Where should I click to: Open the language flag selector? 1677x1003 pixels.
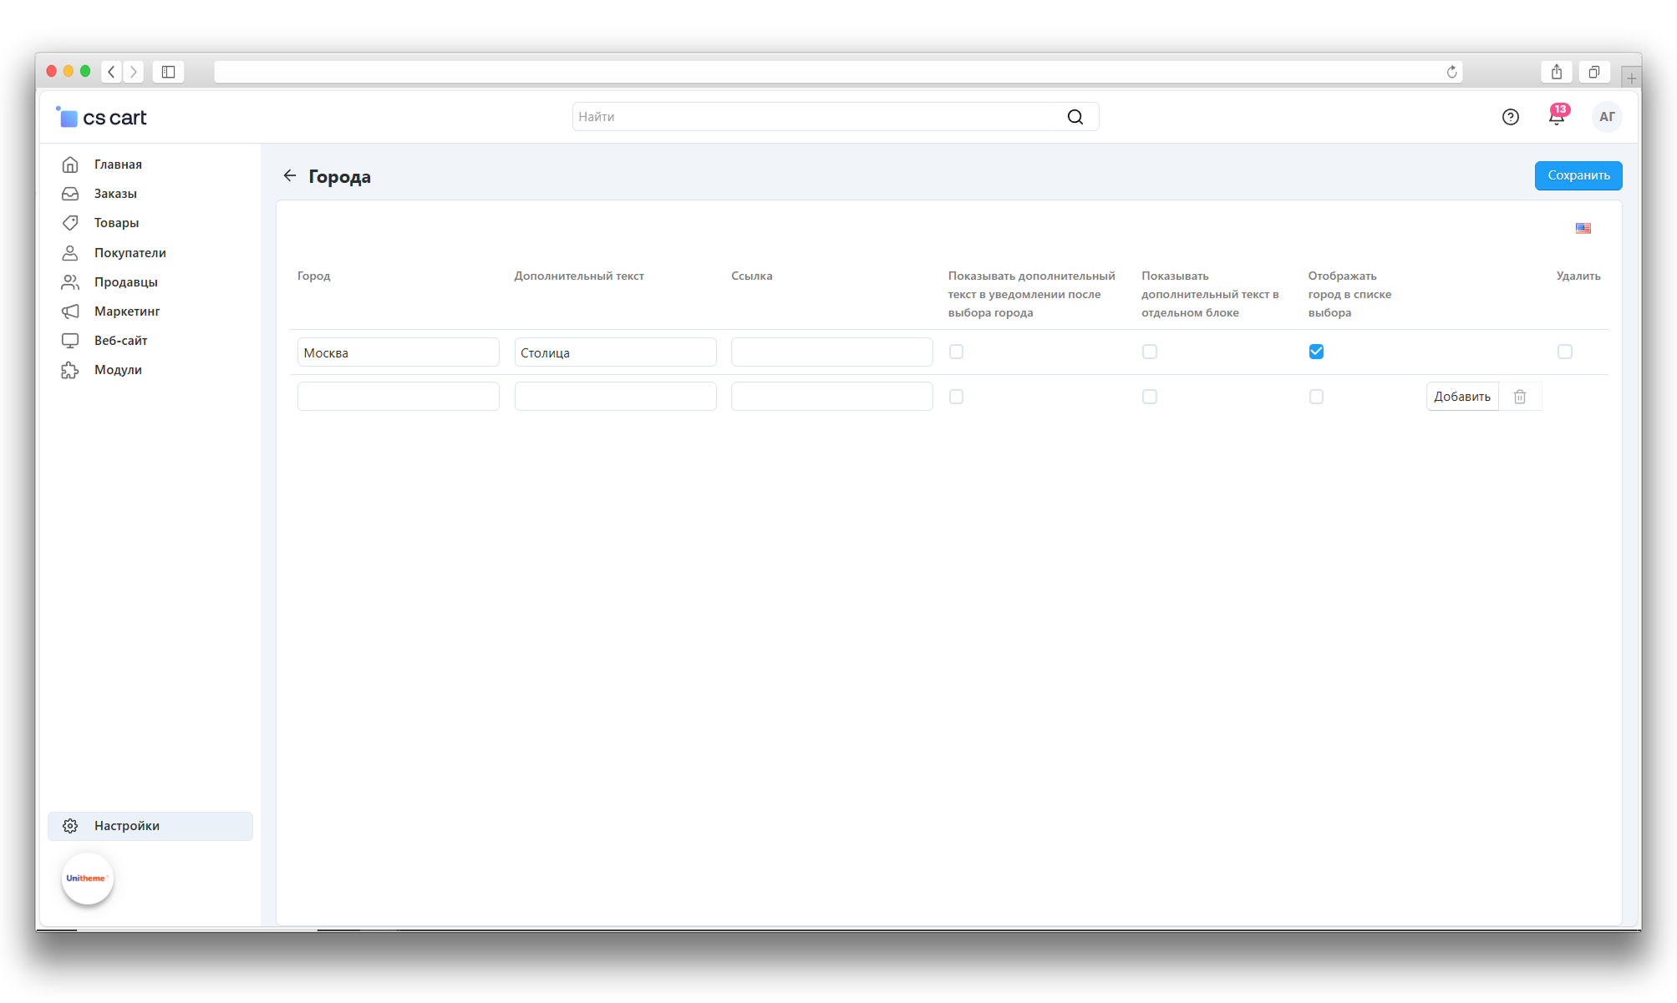coord(1583,228)
